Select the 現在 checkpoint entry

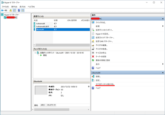point(45,55)
